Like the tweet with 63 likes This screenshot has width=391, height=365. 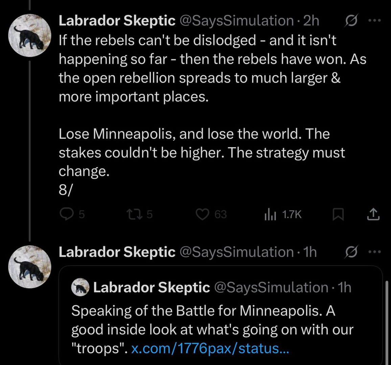203,214
